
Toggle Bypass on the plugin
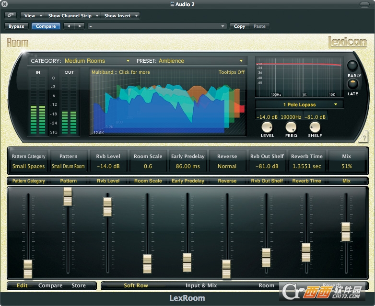[16, 26]
